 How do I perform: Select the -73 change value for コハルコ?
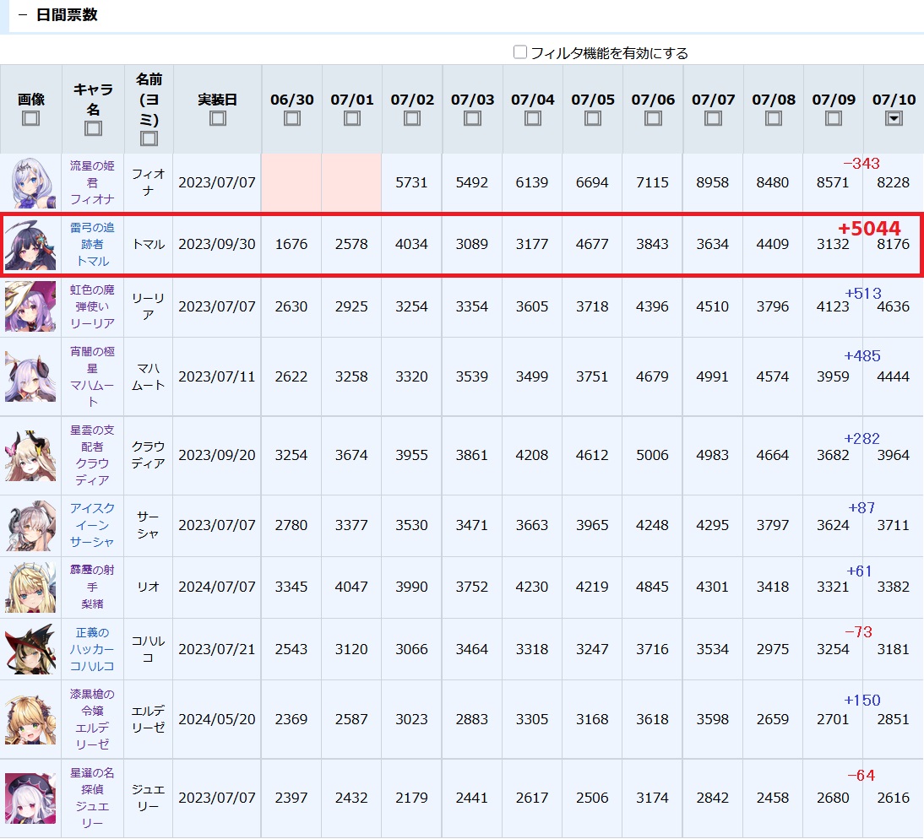click(x=859, y=631)
